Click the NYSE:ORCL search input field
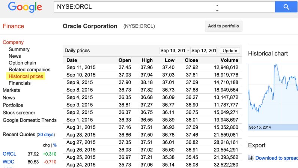The height and width of the screenshot is (168, 298). (x=164, y=7)
